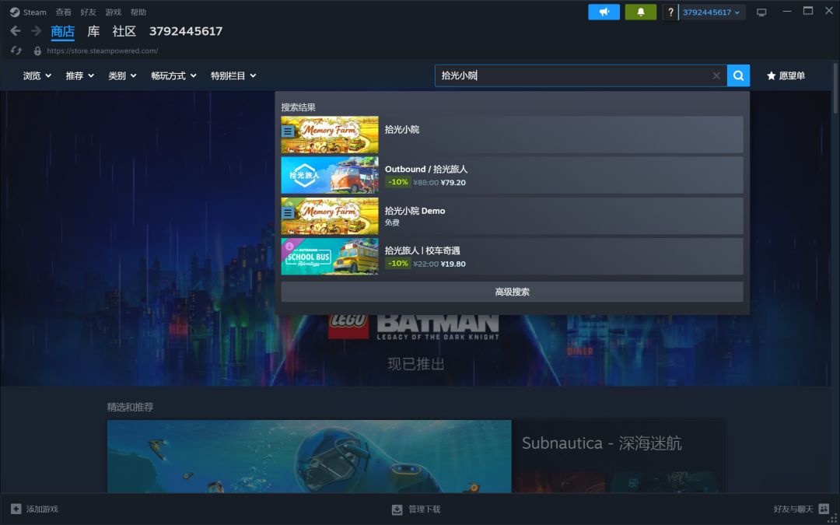Click the store URL address text
Image resolution: width=840 pixels, height=525 pixels.
[x=103, y=51]
